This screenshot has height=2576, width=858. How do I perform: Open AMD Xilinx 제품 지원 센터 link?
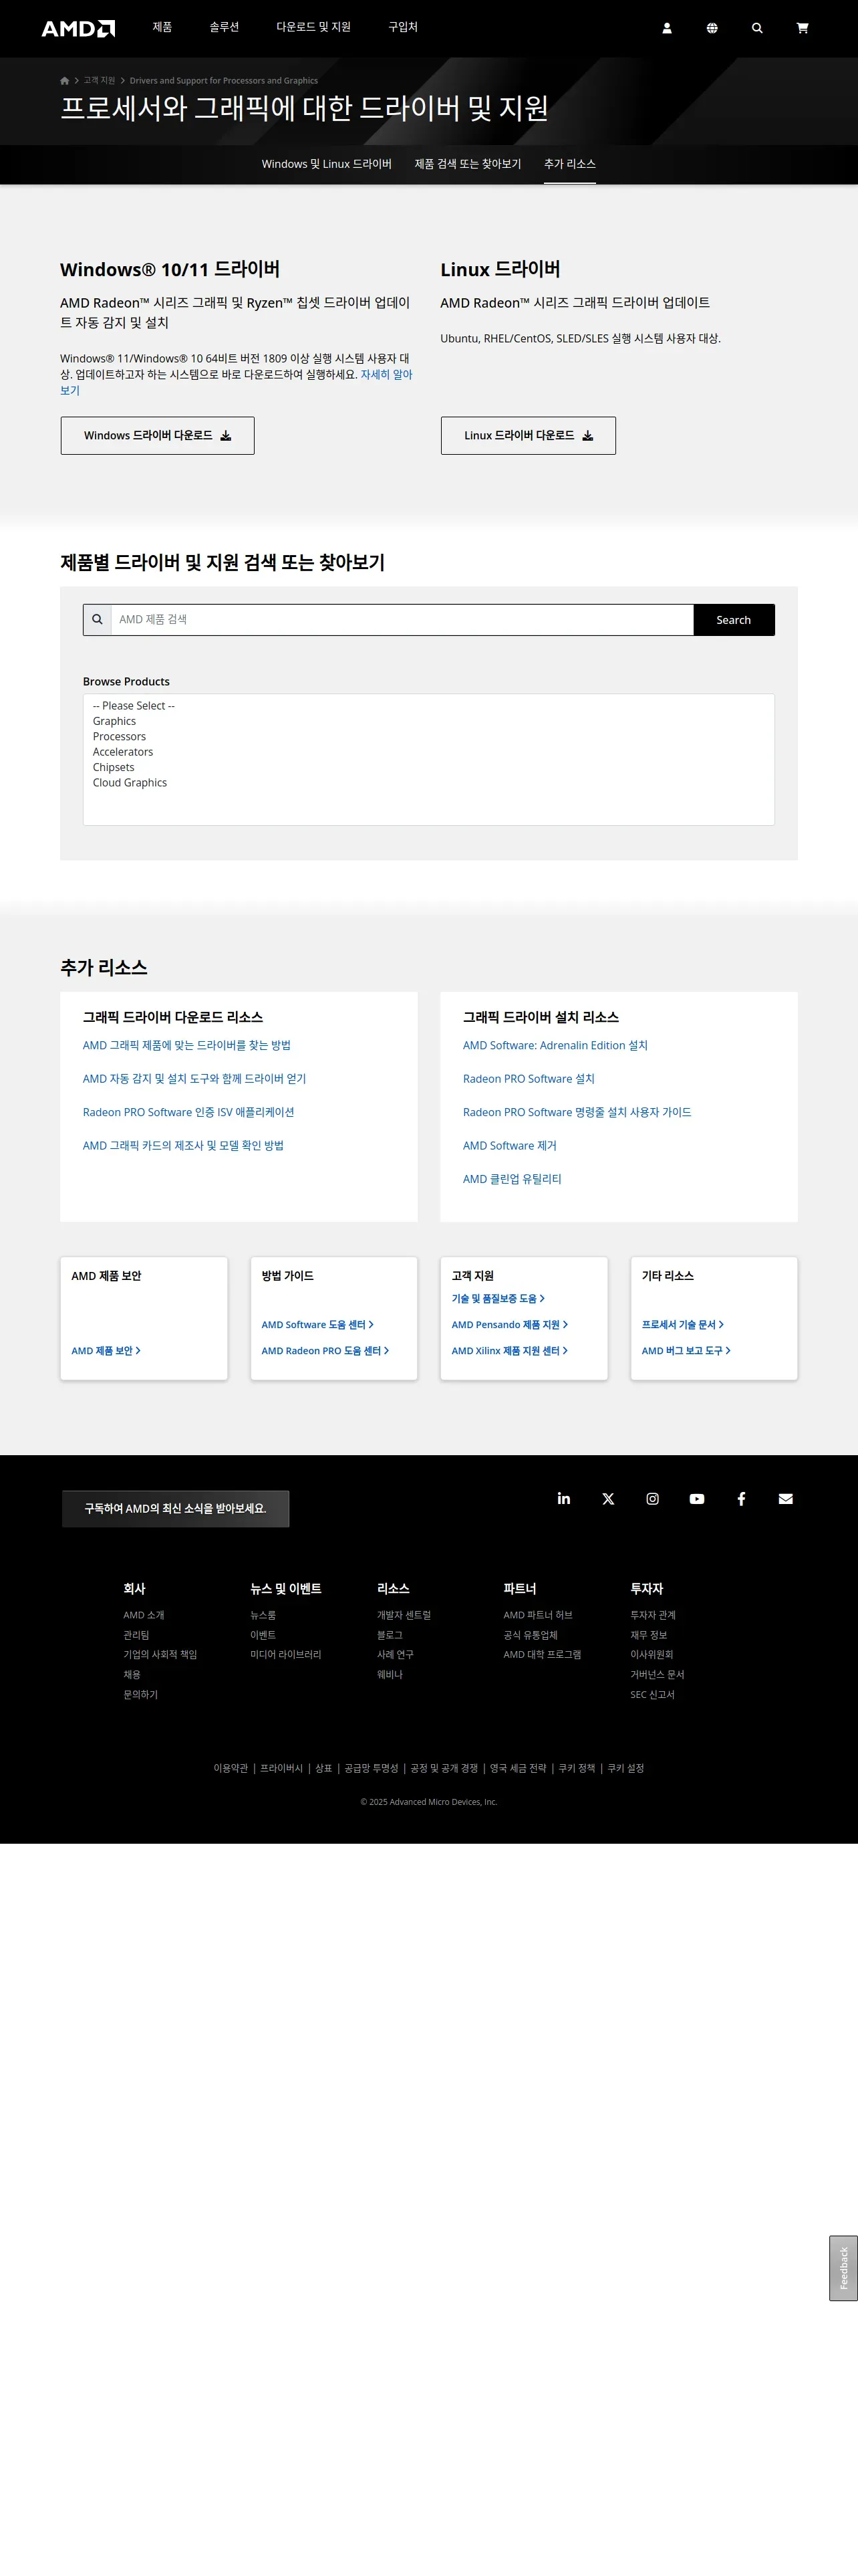tap(509, 1351)
